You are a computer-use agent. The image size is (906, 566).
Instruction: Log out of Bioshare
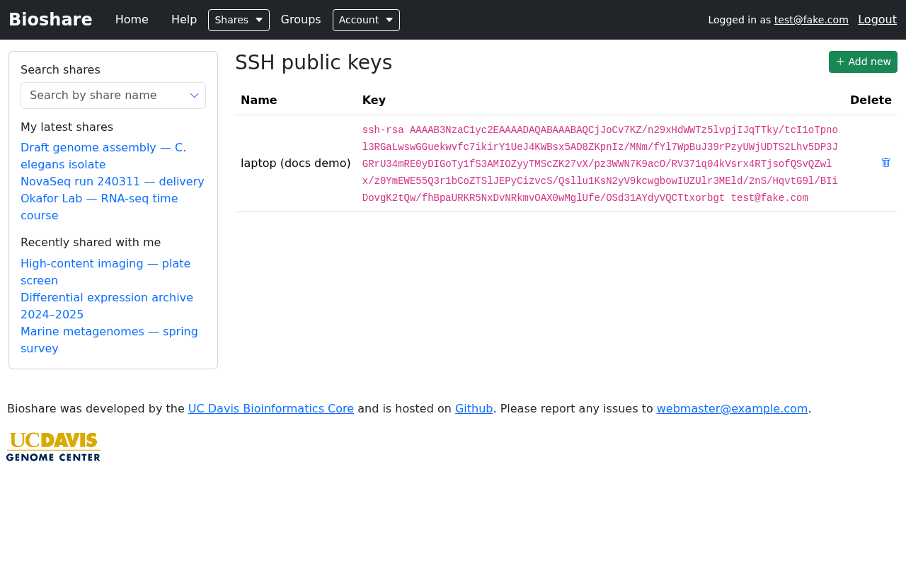(877, 20)
